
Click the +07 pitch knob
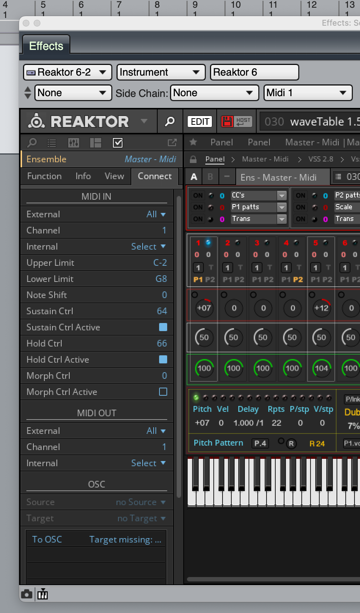(x=204, y=308)
